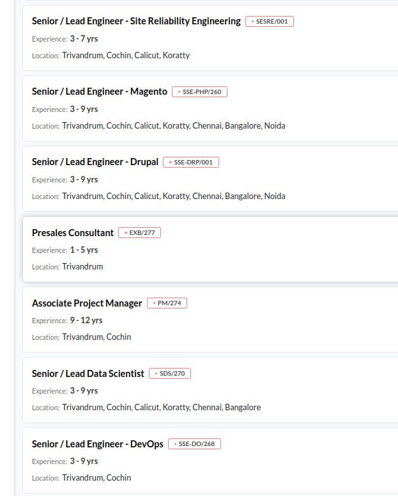Click the 1 - 5 yrs experience text
The width and height of the screenshot is (398, 496).
(x=84, y=250)
